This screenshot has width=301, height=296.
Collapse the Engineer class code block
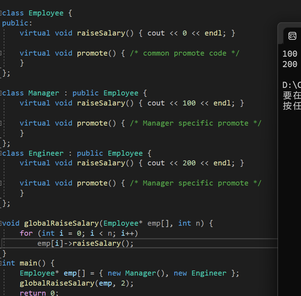1,154
